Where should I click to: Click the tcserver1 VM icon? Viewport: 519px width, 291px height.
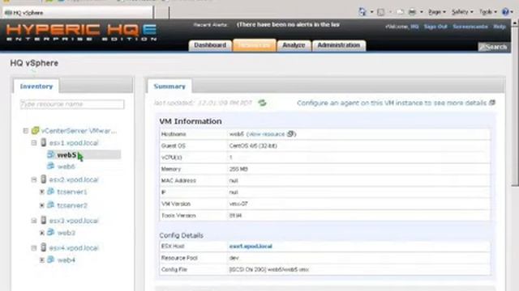tap(50, 191)
